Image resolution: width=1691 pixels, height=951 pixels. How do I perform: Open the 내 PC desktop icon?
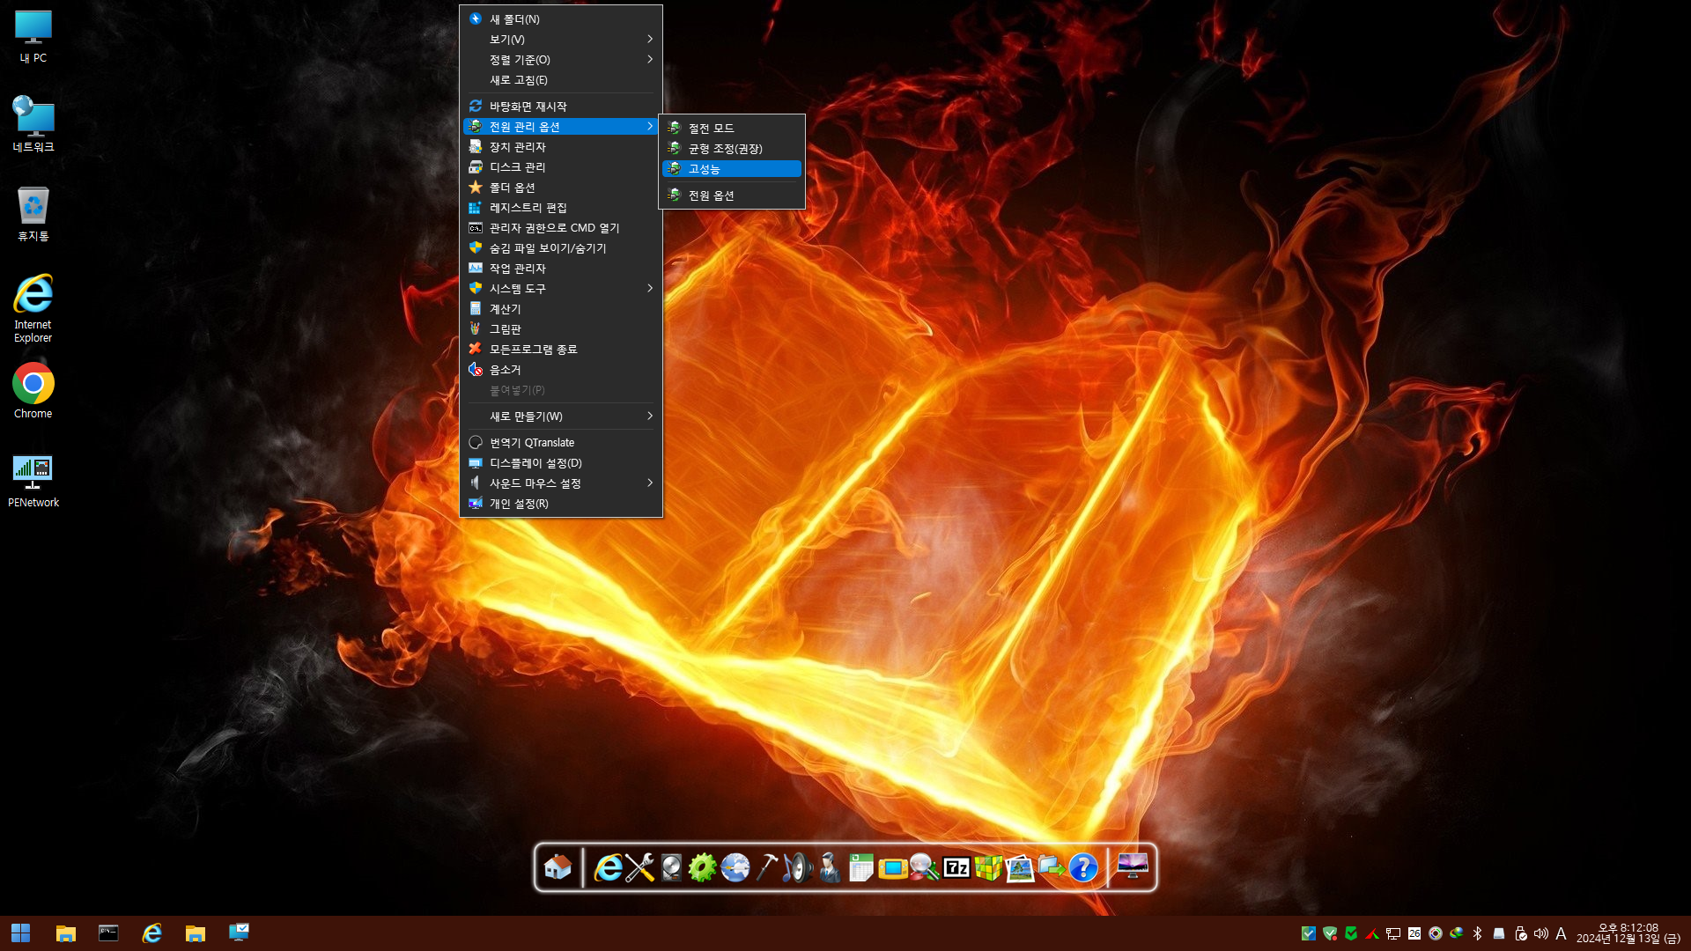tap(33, 37)
